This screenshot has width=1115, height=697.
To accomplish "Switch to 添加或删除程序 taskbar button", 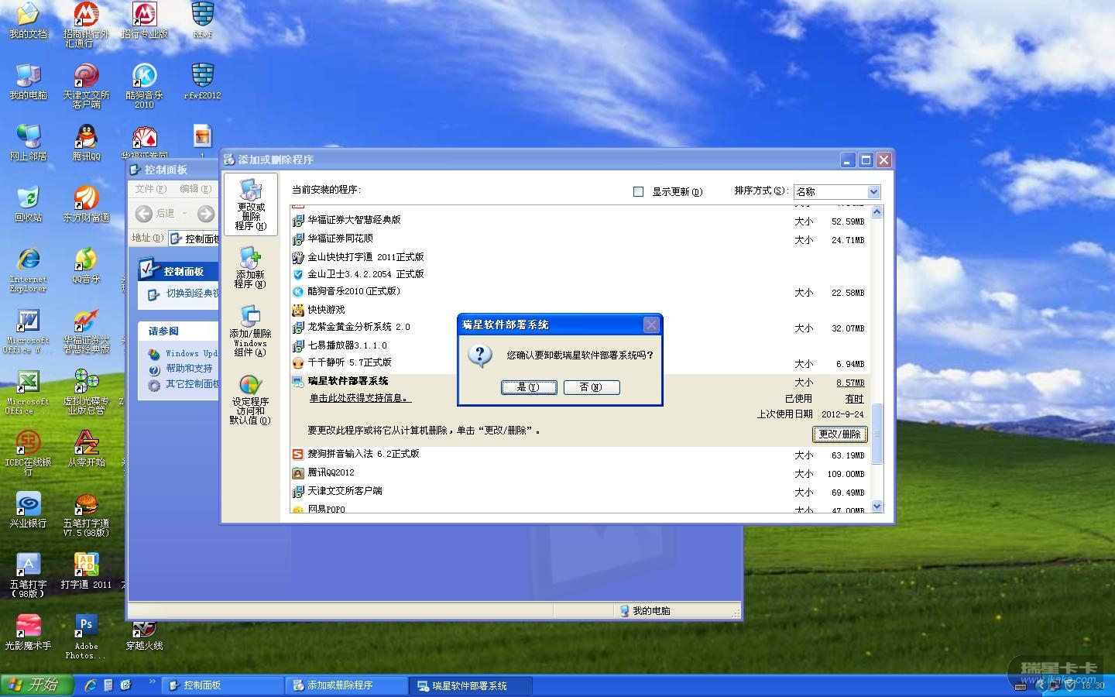I will pos(346,685).
